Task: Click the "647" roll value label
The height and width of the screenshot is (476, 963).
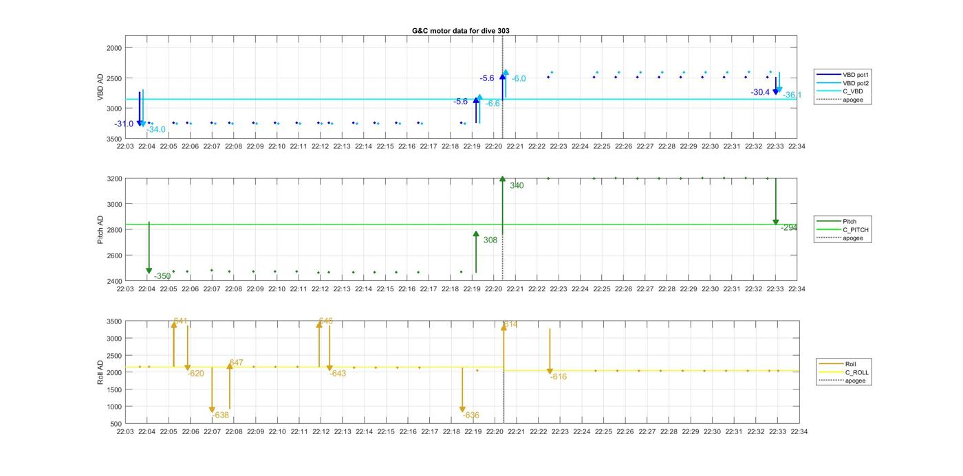Action: coord(237,363)
